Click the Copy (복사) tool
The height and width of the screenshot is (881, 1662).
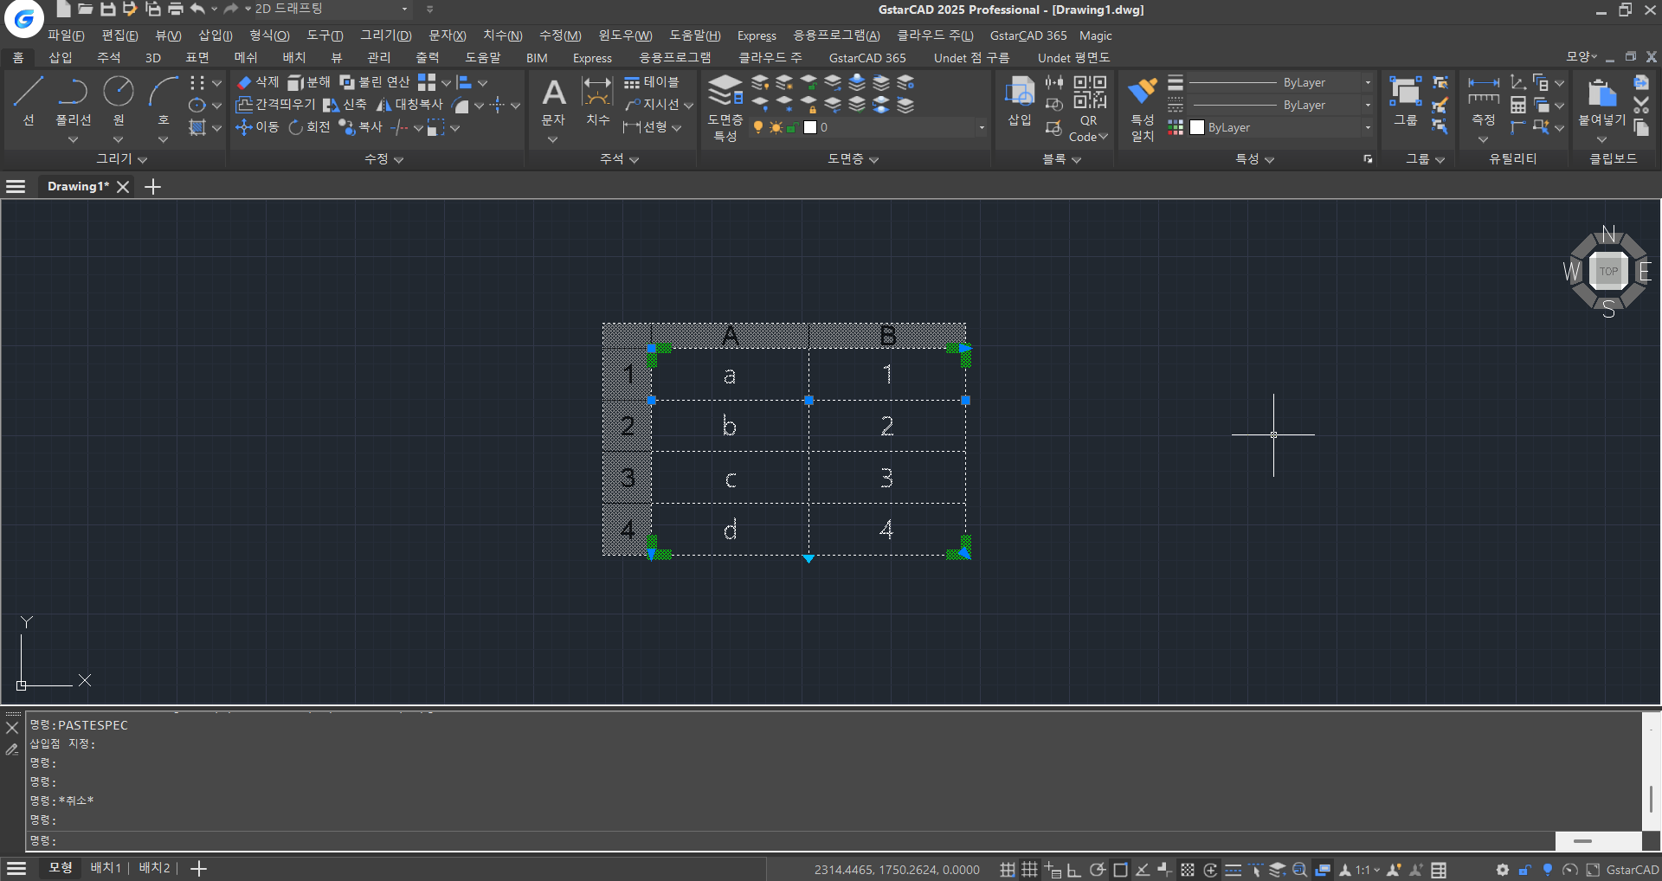tap(360, 127)
